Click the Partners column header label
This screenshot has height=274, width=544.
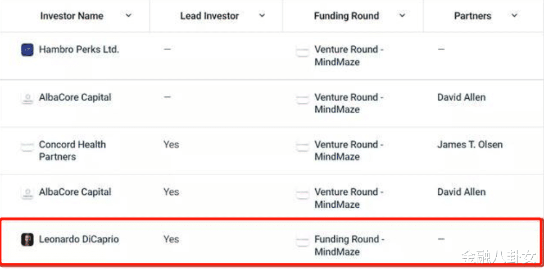pyautogui.click(x=473, y=16)
